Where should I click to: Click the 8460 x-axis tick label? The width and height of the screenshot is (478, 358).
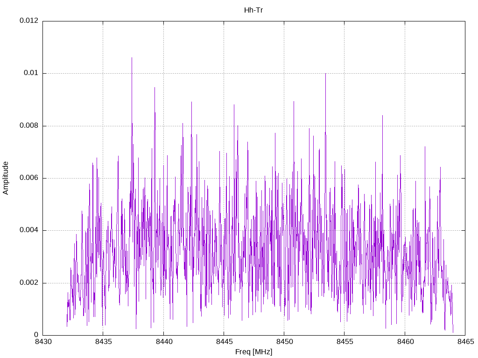405,342
